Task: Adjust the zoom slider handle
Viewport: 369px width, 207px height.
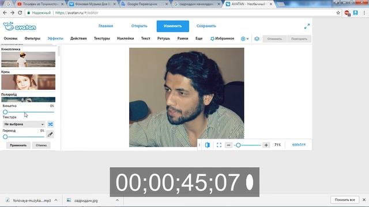Action: point(238,145)
